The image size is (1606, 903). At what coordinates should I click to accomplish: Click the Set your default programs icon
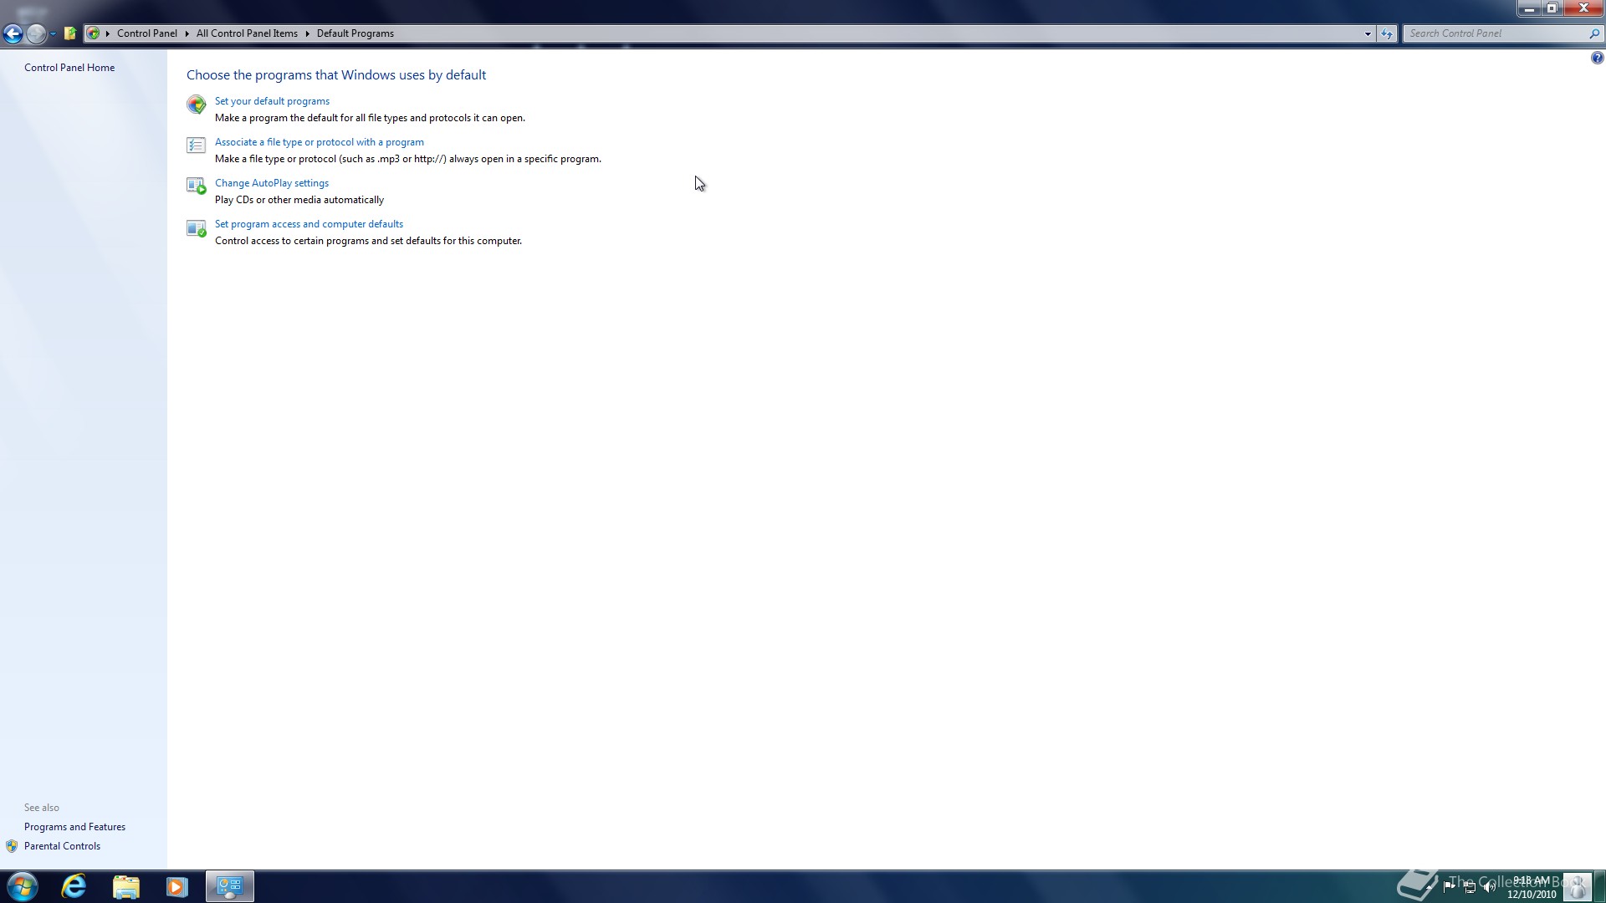click(x=196, y=105)
